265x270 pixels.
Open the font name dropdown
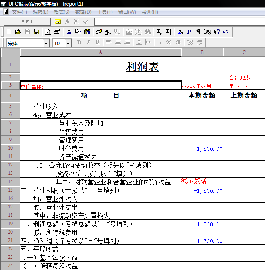(x=46, y=43)
